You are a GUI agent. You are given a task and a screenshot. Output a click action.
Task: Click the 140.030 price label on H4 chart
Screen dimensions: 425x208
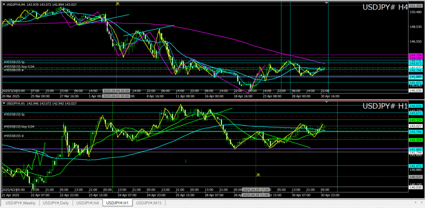coord(415,90)
